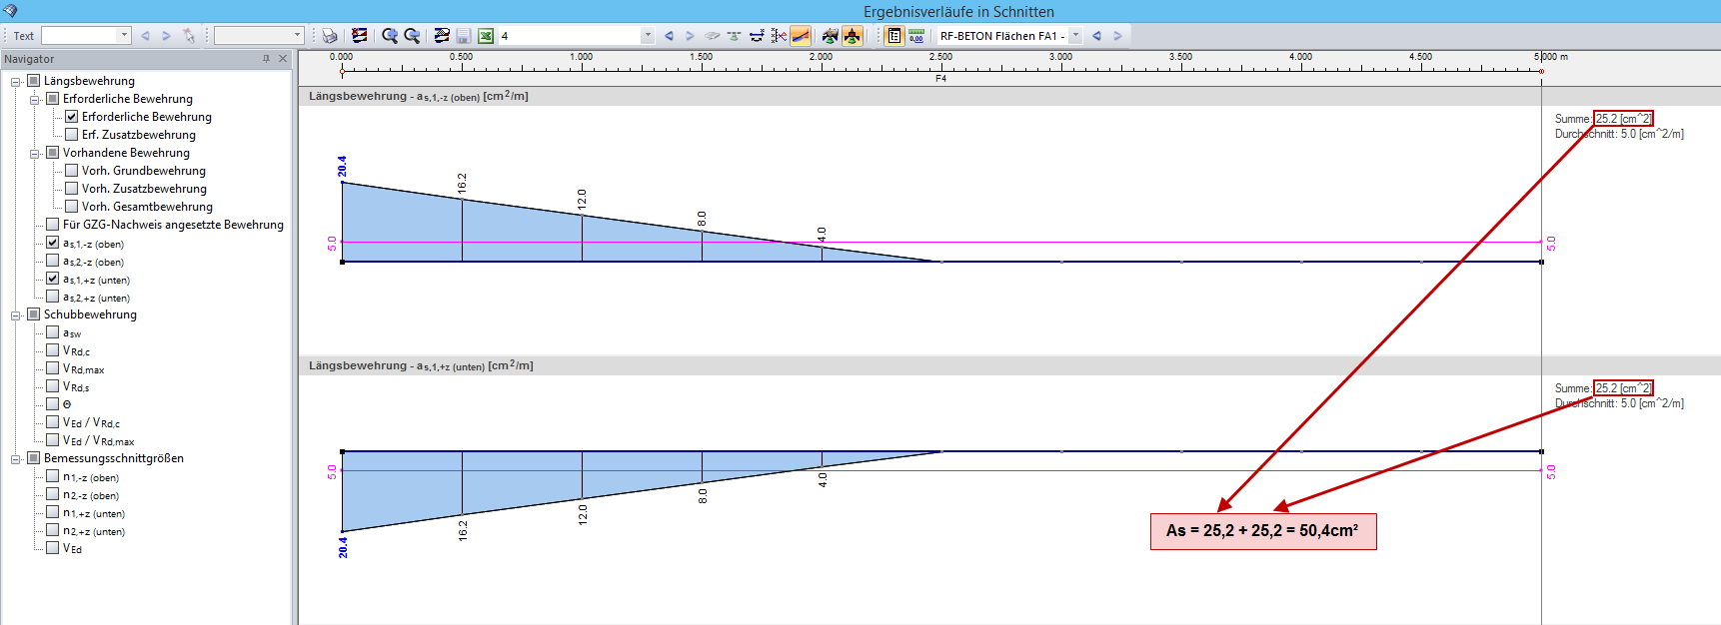Image resolution: width=1721 pixels, height=625 pixels.
Task: Click the application logo in title bar
Action: click(x=10, y=11)
